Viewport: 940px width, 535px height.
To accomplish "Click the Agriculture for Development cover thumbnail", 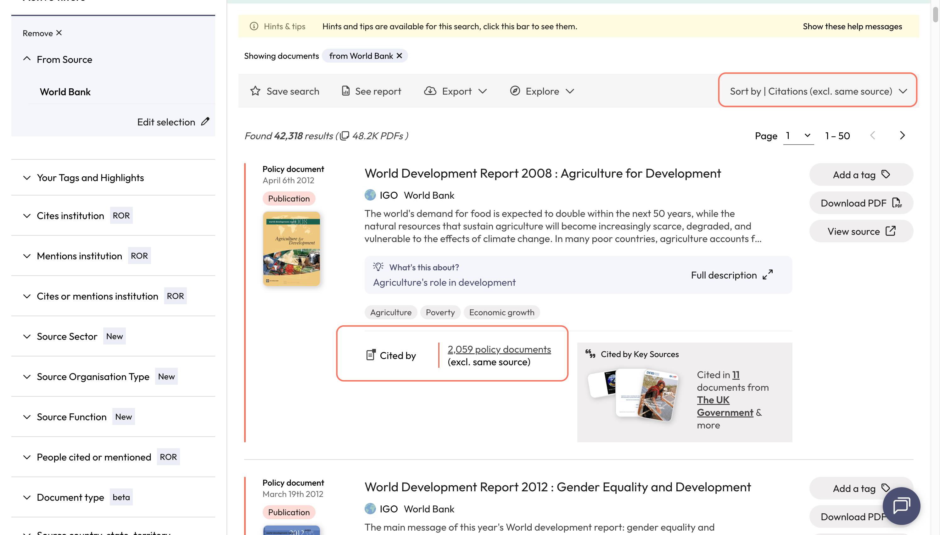I will pyautogui.click(x=292, y=249).
